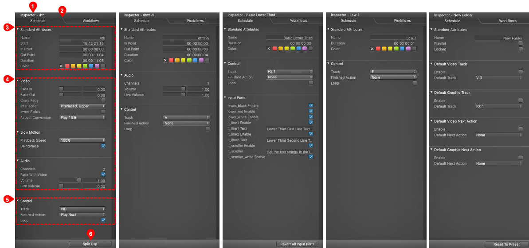Open Workflows tab in Low 1 inspector
The width and height of the screenshot is (529, 248).
tap(402, 20)
